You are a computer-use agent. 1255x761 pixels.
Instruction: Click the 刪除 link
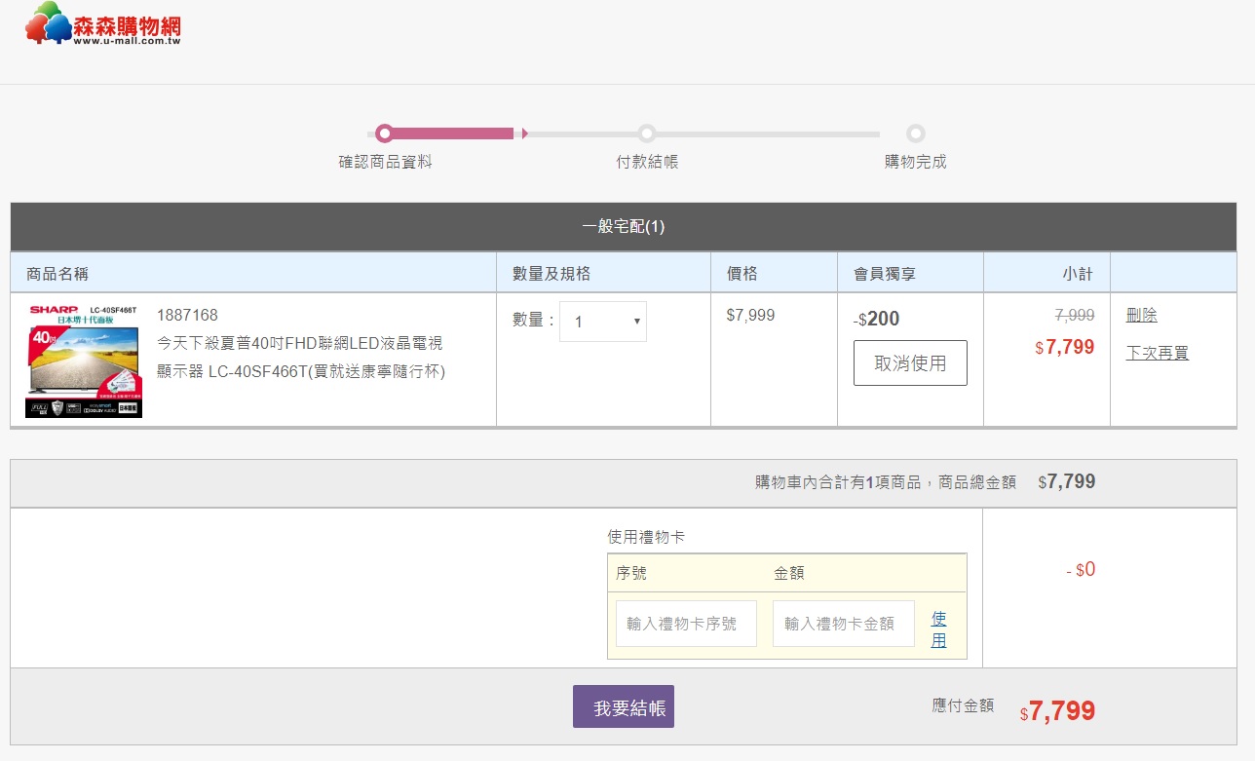click(1141, 315)
